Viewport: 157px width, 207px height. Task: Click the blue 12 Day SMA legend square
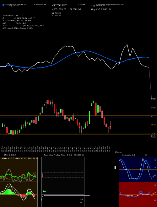(x=3, y=5)
